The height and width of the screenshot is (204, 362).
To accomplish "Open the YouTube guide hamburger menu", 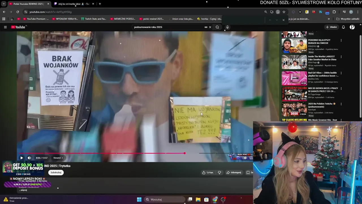I will 5,27.
